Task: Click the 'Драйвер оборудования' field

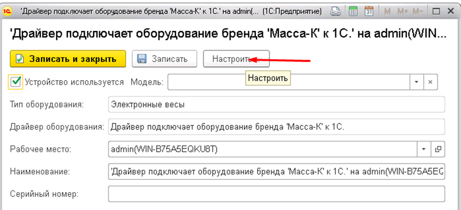Action: point(276,126)
